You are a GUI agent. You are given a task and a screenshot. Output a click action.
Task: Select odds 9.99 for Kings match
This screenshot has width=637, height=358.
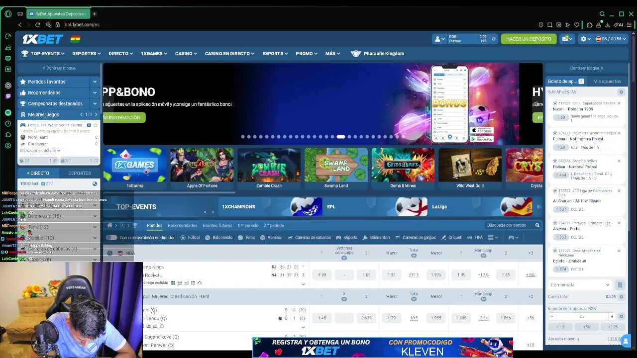click(322, 275)
